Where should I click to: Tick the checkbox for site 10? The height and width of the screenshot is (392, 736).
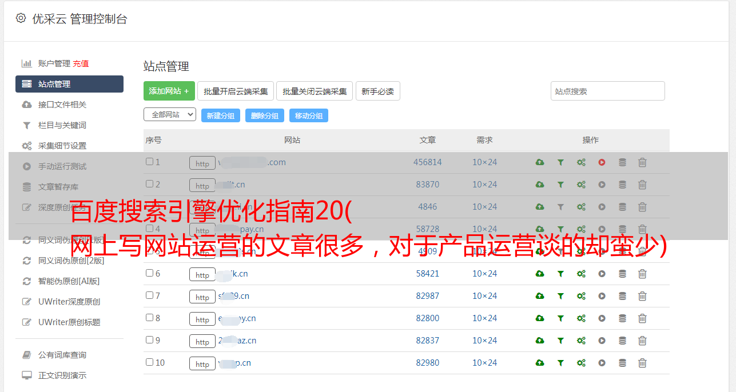[149, 362]
